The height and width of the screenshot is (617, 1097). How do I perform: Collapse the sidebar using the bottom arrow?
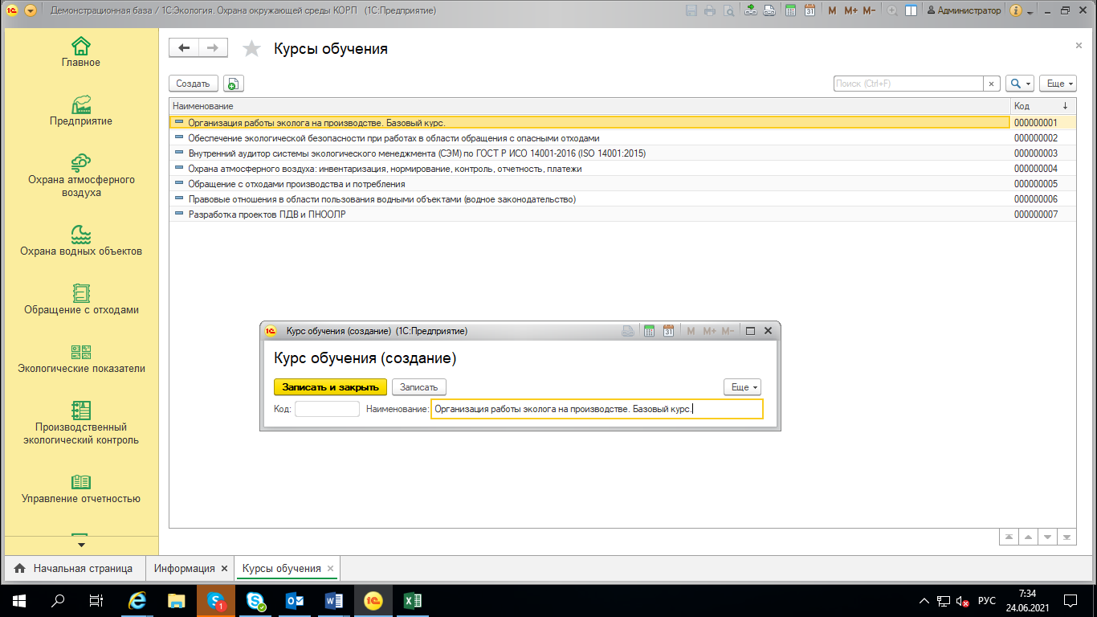[80, 544]
